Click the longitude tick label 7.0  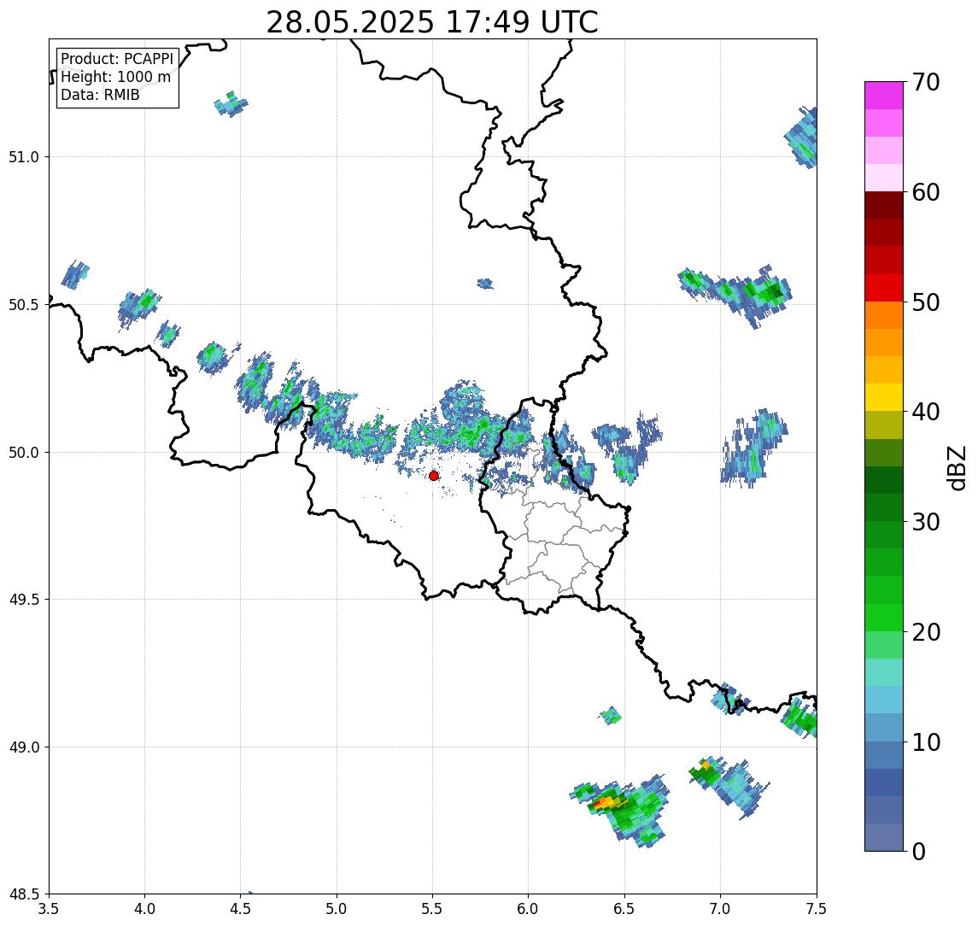720,909
